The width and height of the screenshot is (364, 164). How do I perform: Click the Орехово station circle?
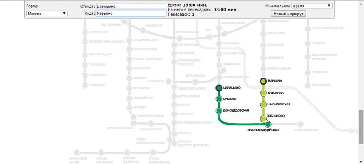tap(219, 99)
